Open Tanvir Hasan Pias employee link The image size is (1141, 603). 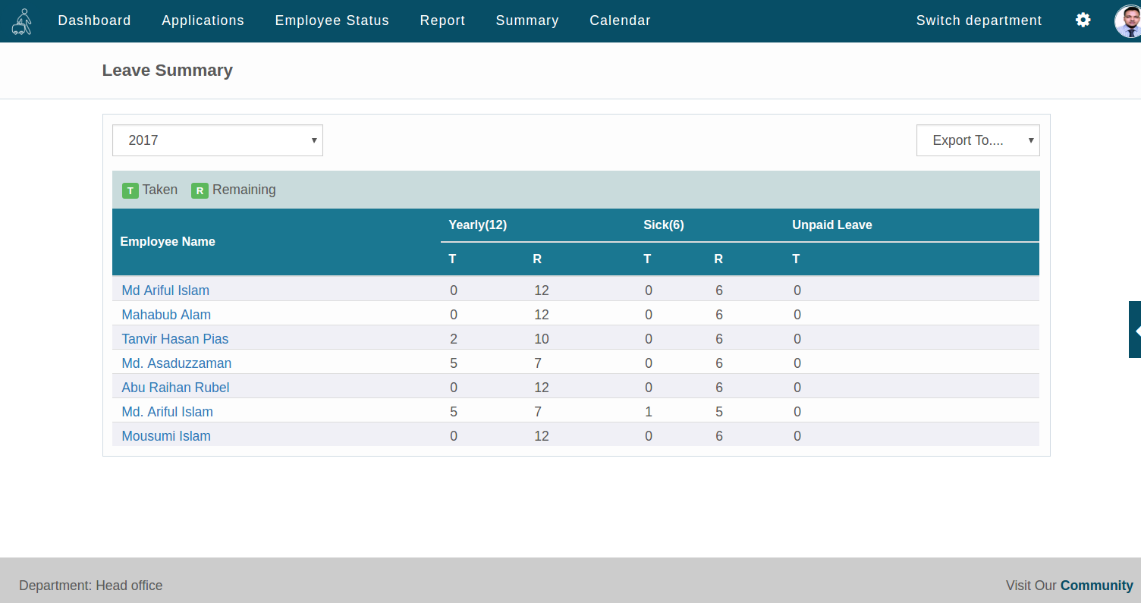tap(174, 339)
